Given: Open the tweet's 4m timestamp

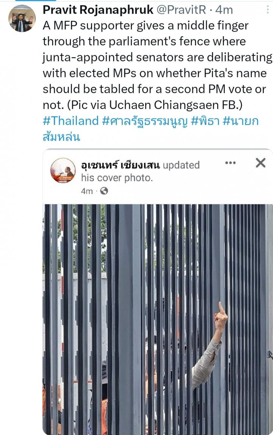Looking at the screenshot, I should coord(224,10).
